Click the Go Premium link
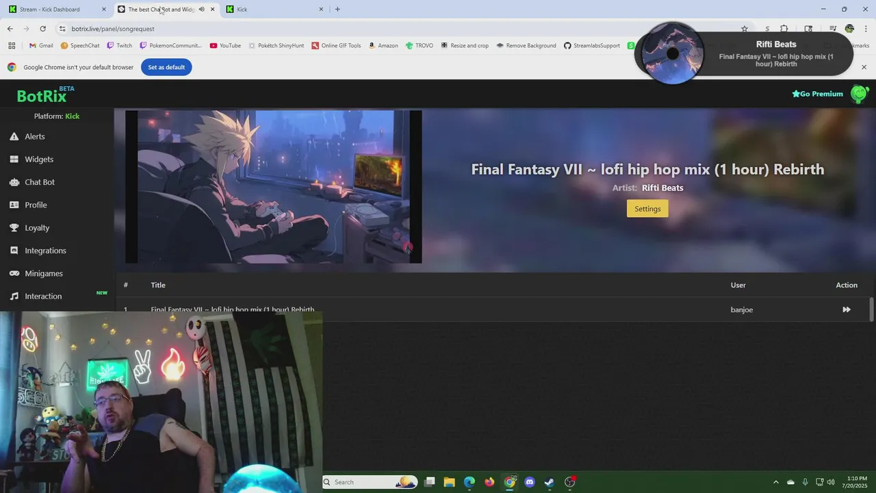 (817, 94)
